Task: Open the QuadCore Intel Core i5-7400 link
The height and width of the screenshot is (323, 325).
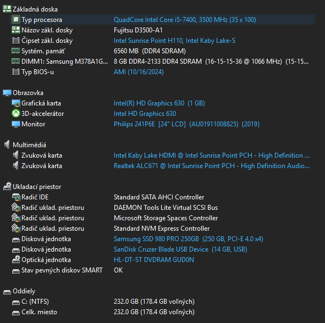Action: (185, 20)
